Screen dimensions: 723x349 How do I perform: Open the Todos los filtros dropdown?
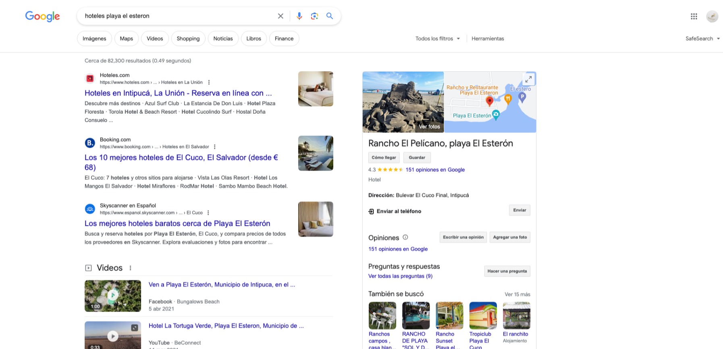438,39
